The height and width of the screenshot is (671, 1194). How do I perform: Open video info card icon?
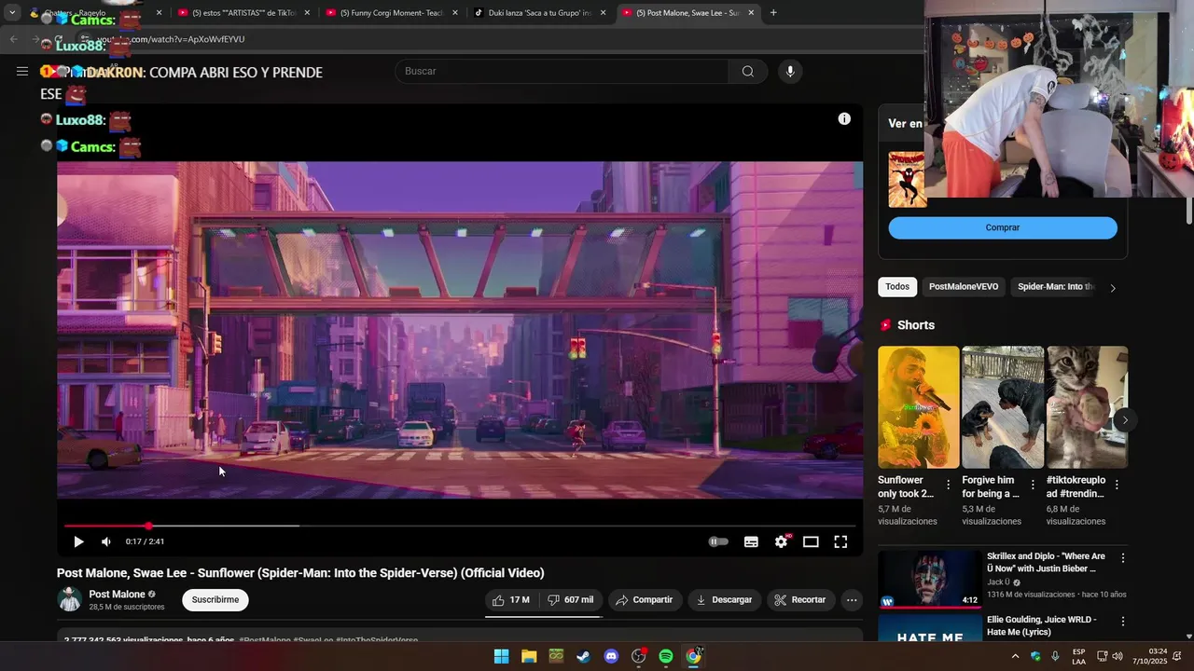(844, 118)
